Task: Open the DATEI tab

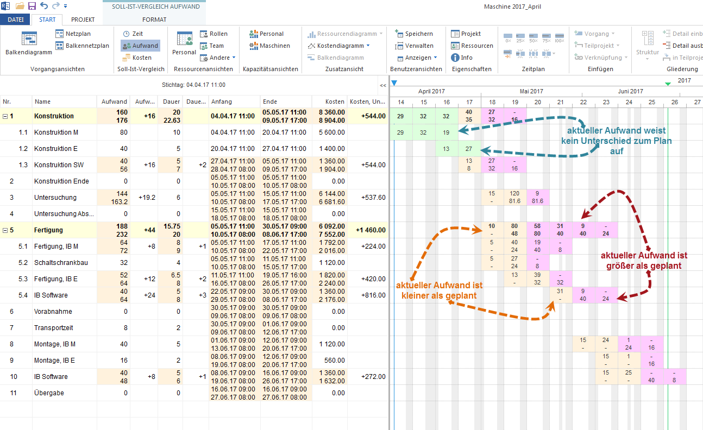Action: pyautogui.click(x=15, y=20)
